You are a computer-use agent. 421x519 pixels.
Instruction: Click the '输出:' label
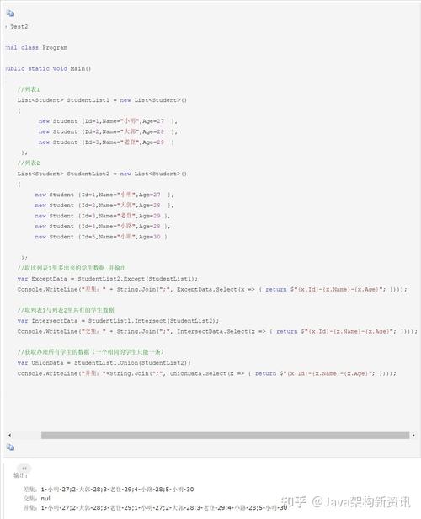[x=20, y=475]
